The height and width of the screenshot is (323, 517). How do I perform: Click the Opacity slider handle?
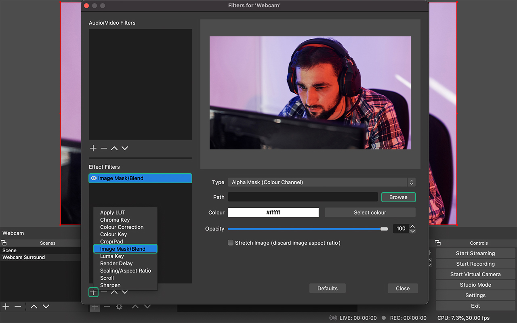[384, 229]
